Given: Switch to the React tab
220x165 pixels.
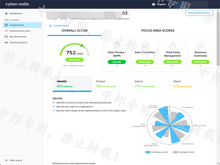Looking at the screenshot, I should point(188,84).
